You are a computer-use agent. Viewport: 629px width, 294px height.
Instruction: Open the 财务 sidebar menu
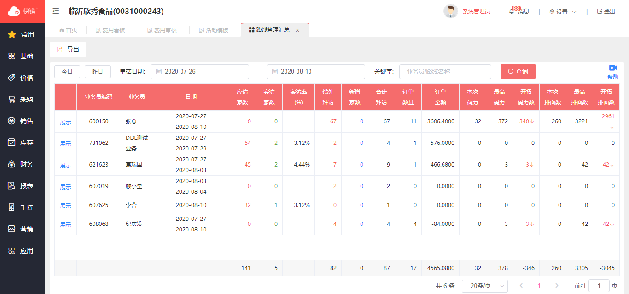pyautogui.click(x=22, y=164)
